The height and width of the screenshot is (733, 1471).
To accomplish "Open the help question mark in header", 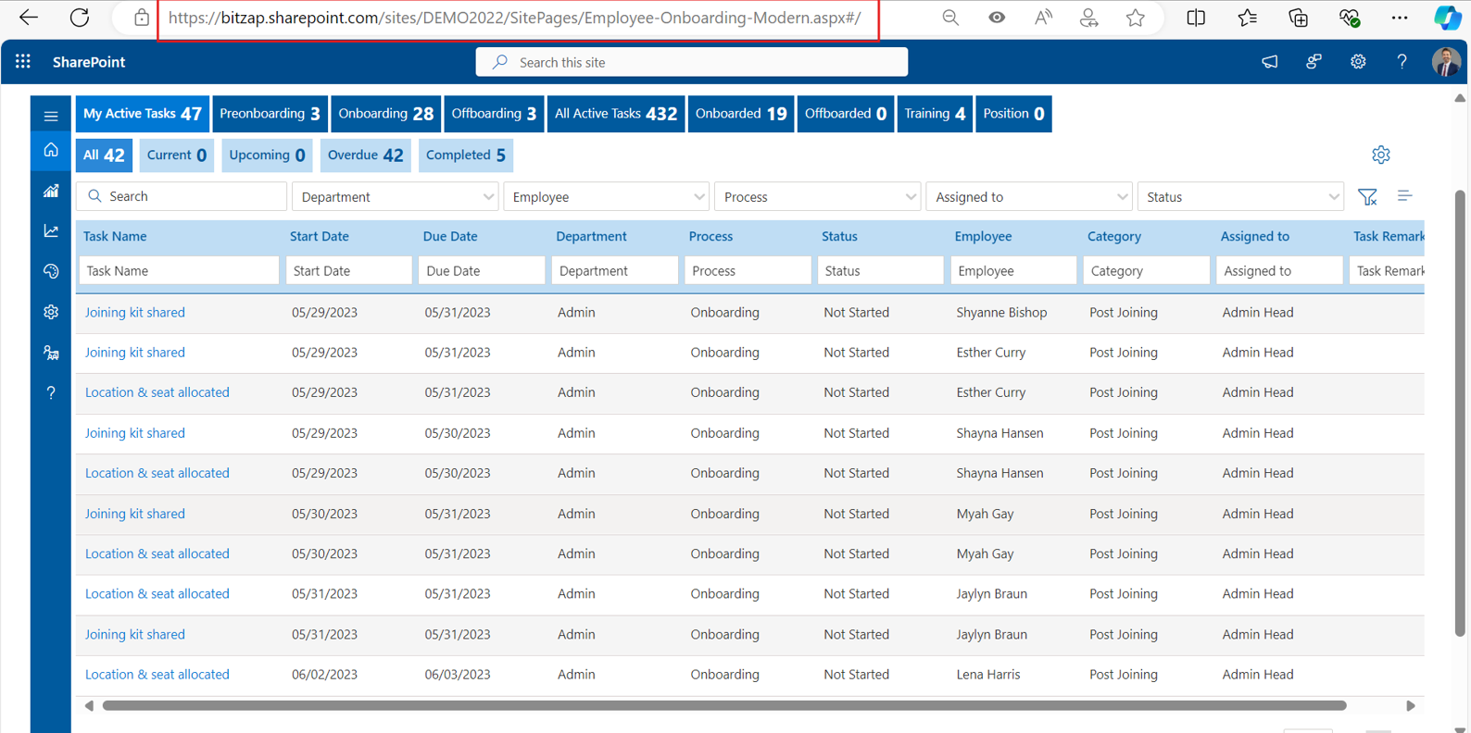I will (x=1402, y=62).
